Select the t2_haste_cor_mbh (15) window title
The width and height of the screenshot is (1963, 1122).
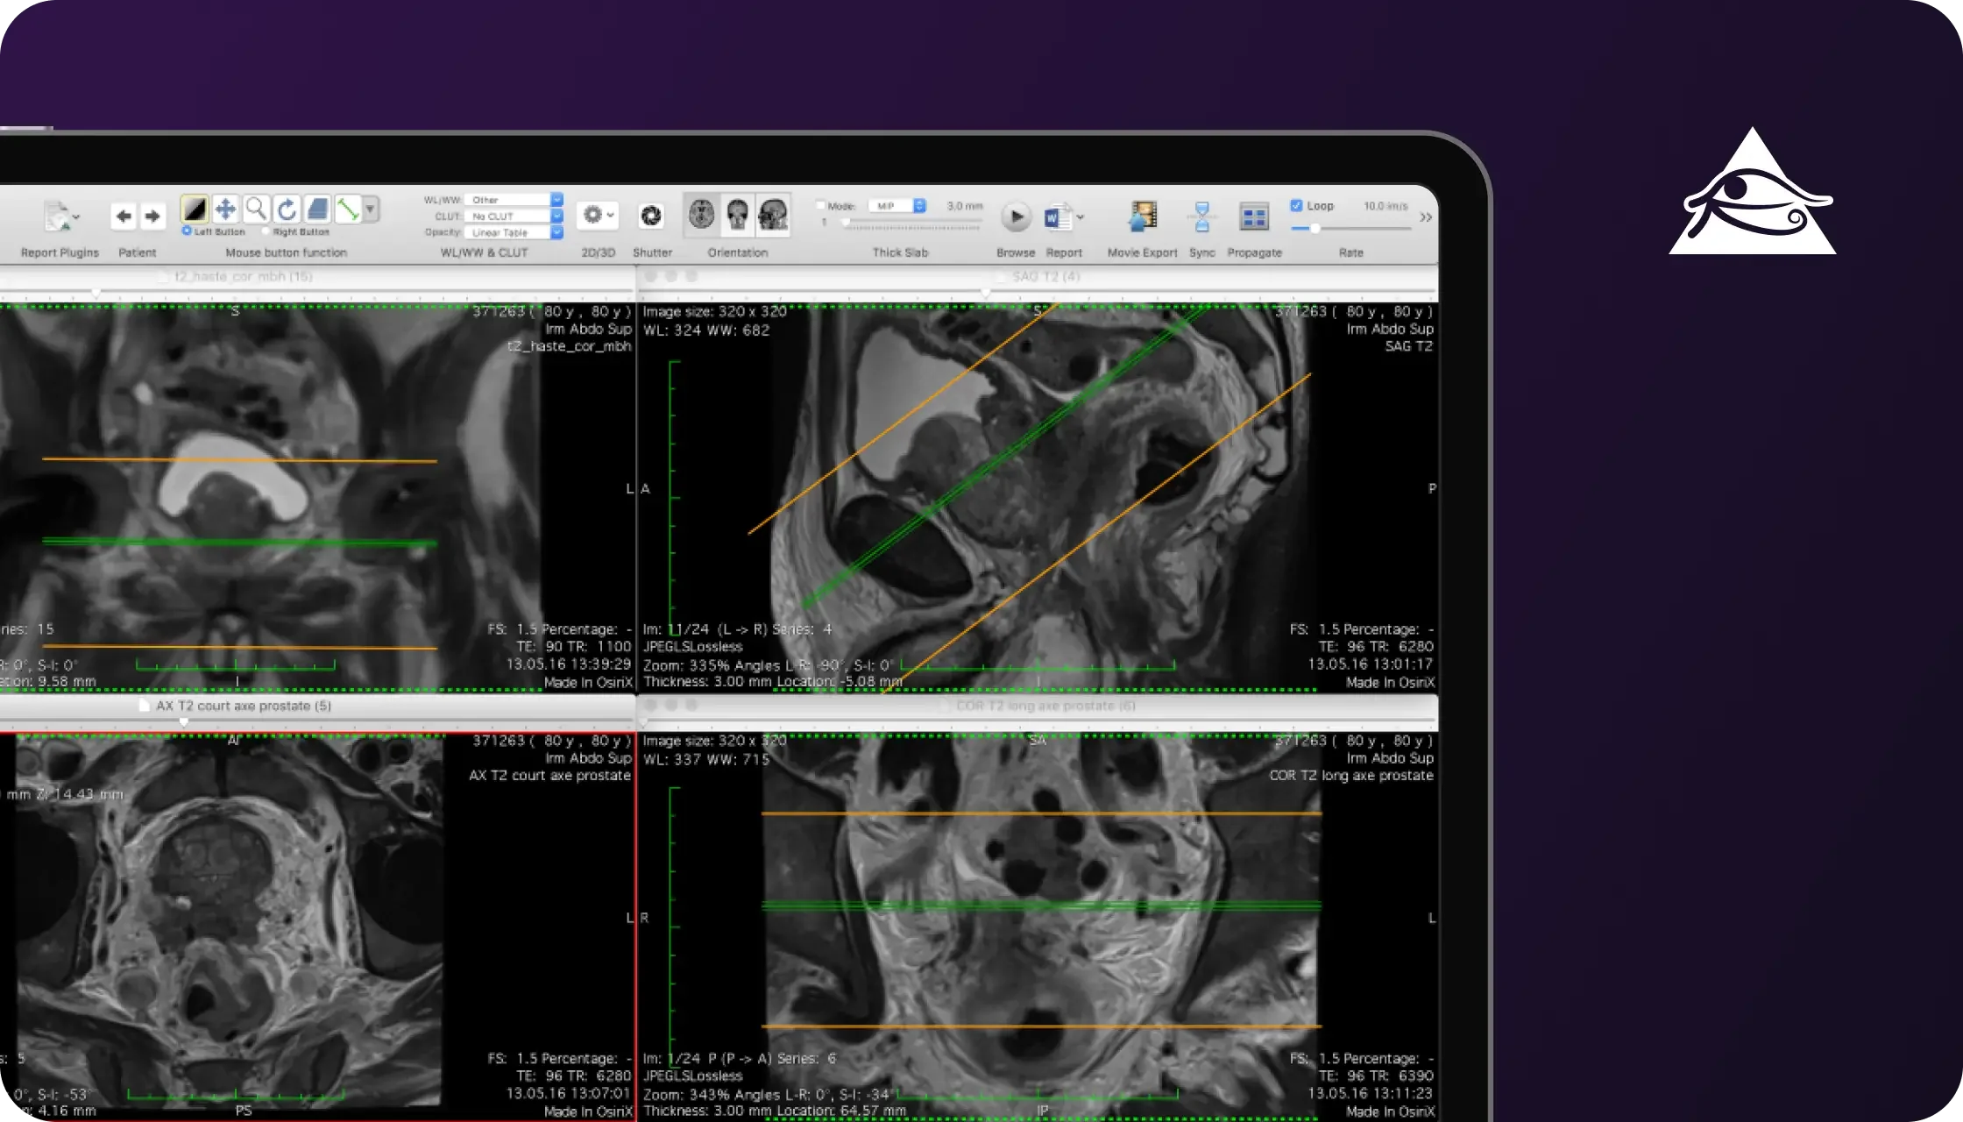tap(243, 276)
